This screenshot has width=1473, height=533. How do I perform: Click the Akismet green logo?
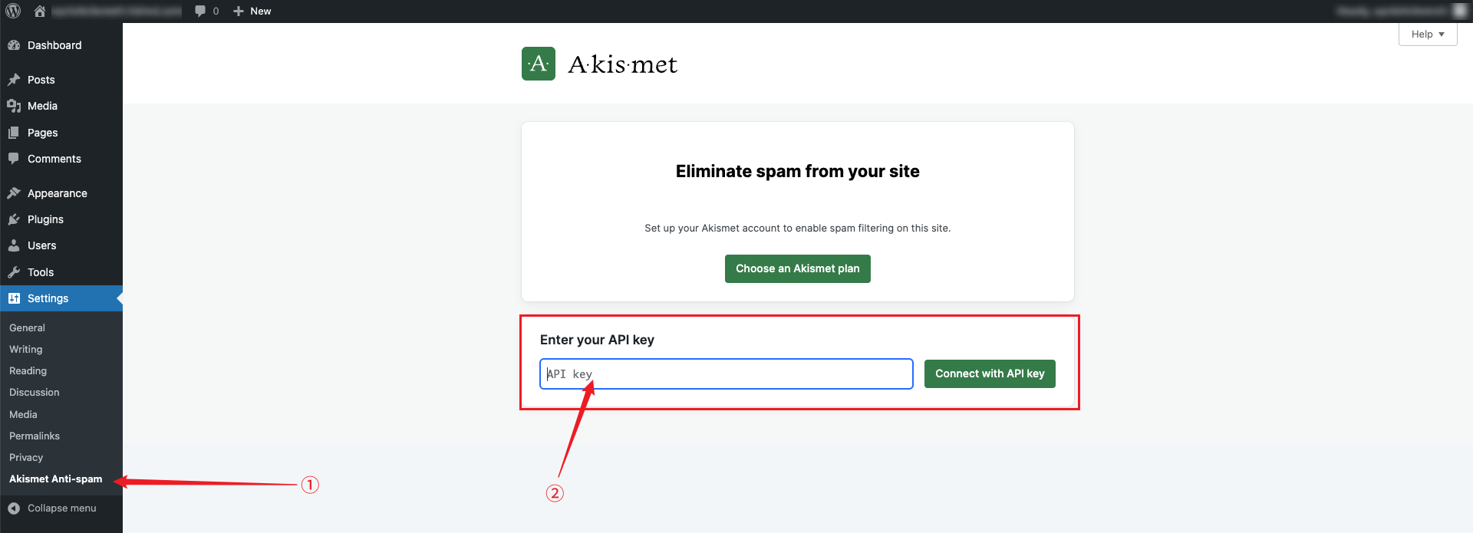(539, 64)
